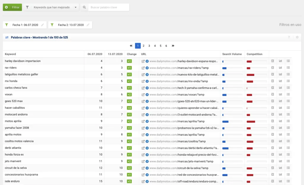Select page 4 in pagination

click(x=155, y=46)
